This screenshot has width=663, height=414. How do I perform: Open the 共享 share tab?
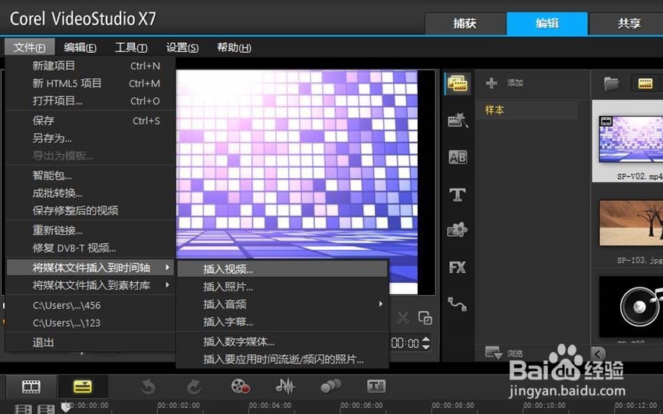629,23
